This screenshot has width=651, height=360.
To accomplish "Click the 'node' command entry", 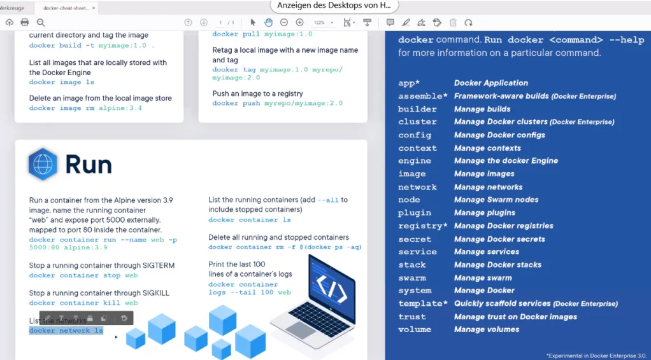I will point(409,200).
